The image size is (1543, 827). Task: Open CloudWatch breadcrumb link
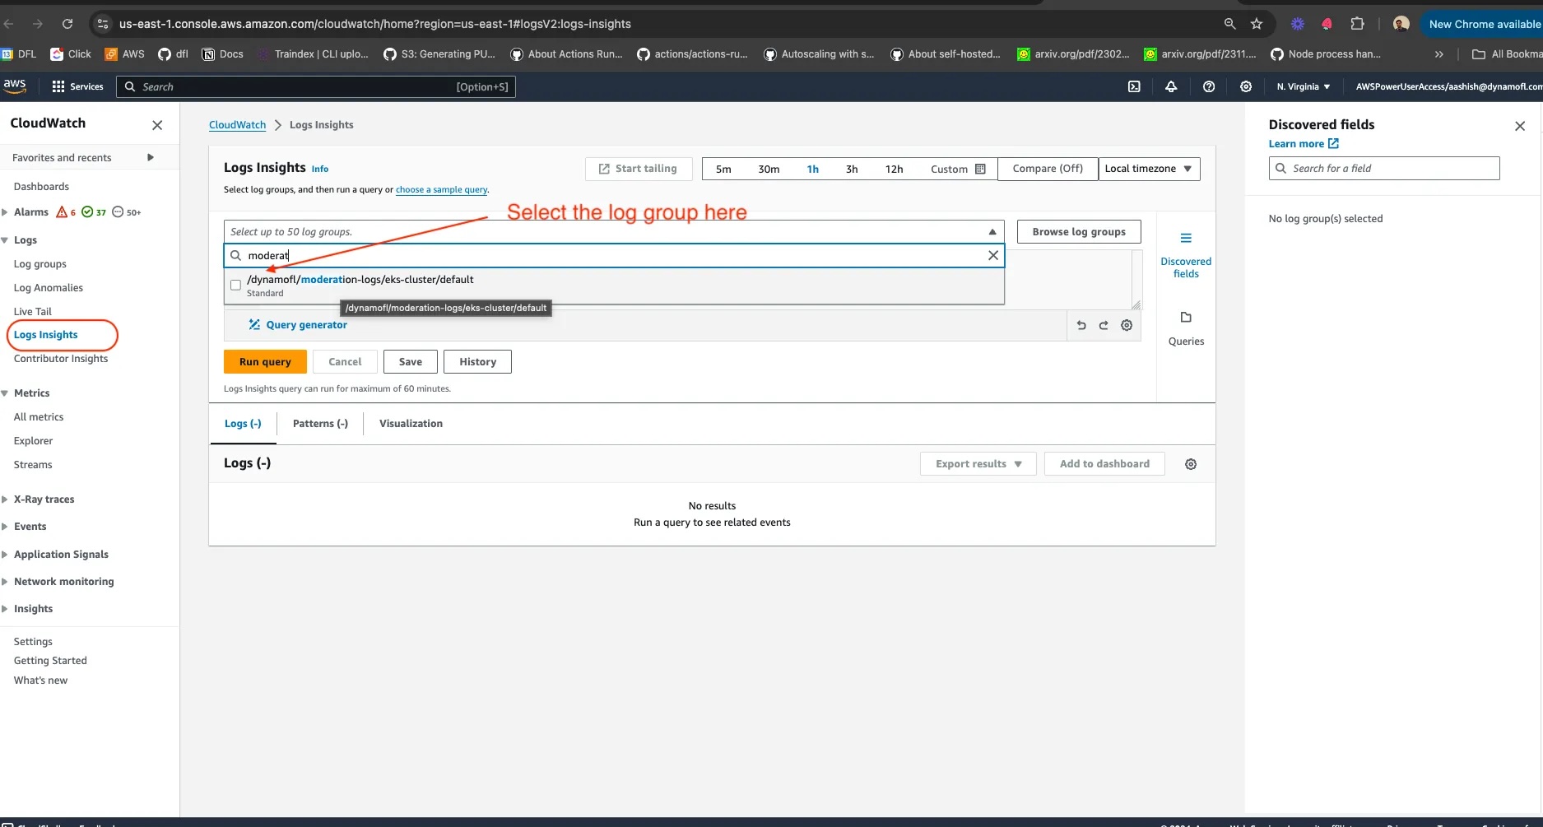pos(237,125)
